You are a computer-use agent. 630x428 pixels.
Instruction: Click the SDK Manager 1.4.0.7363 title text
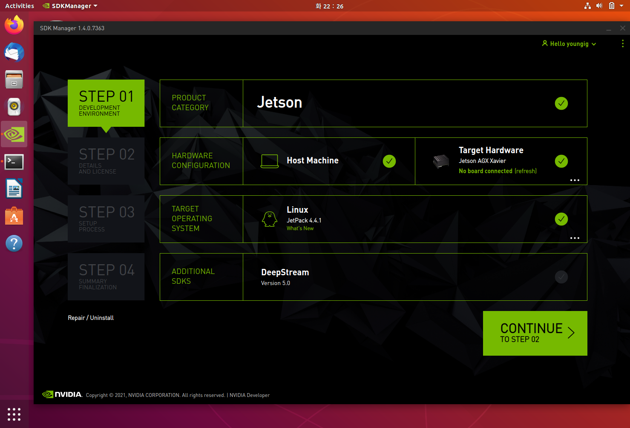72,28
